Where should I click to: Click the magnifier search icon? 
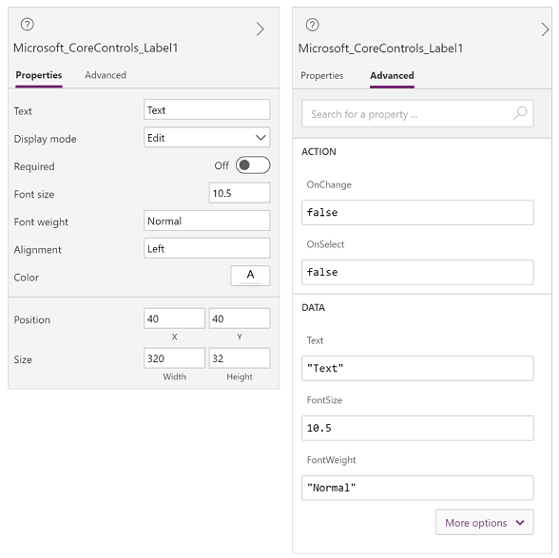pos(520,113)
